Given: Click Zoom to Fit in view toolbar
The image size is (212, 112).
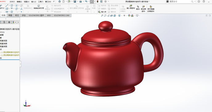Looking at the screenshot, I should (102, 16).
